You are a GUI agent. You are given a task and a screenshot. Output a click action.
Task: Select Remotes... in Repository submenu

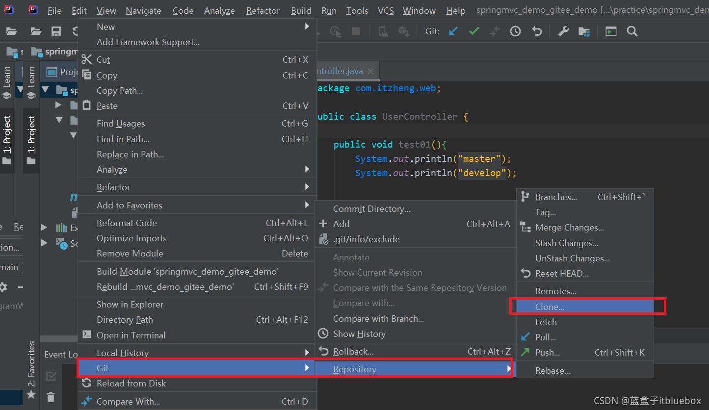(x=585, y=291)
